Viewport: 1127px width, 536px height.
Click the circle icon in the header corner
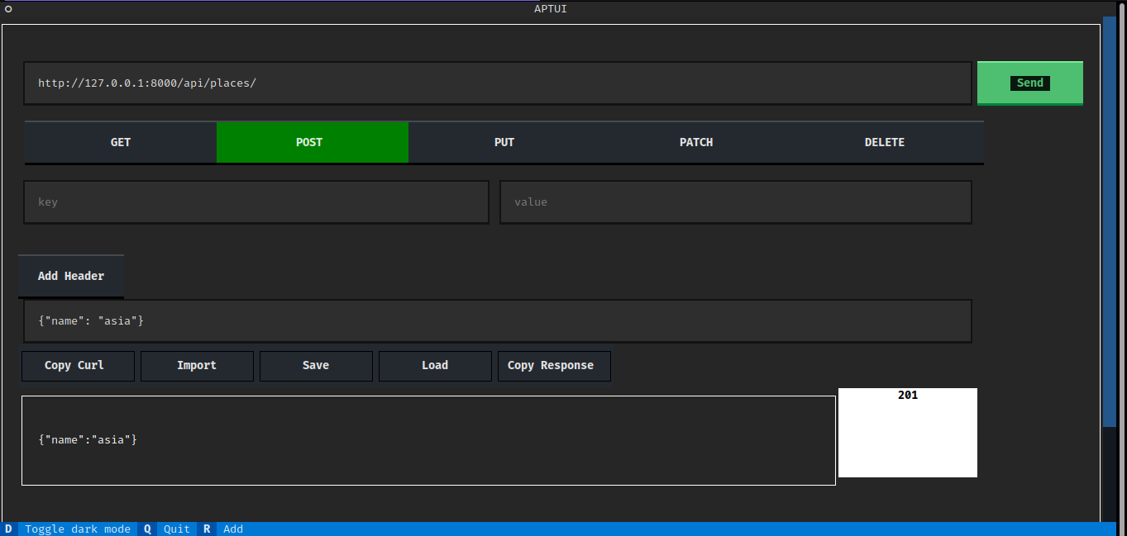click(x=8, y=9)
